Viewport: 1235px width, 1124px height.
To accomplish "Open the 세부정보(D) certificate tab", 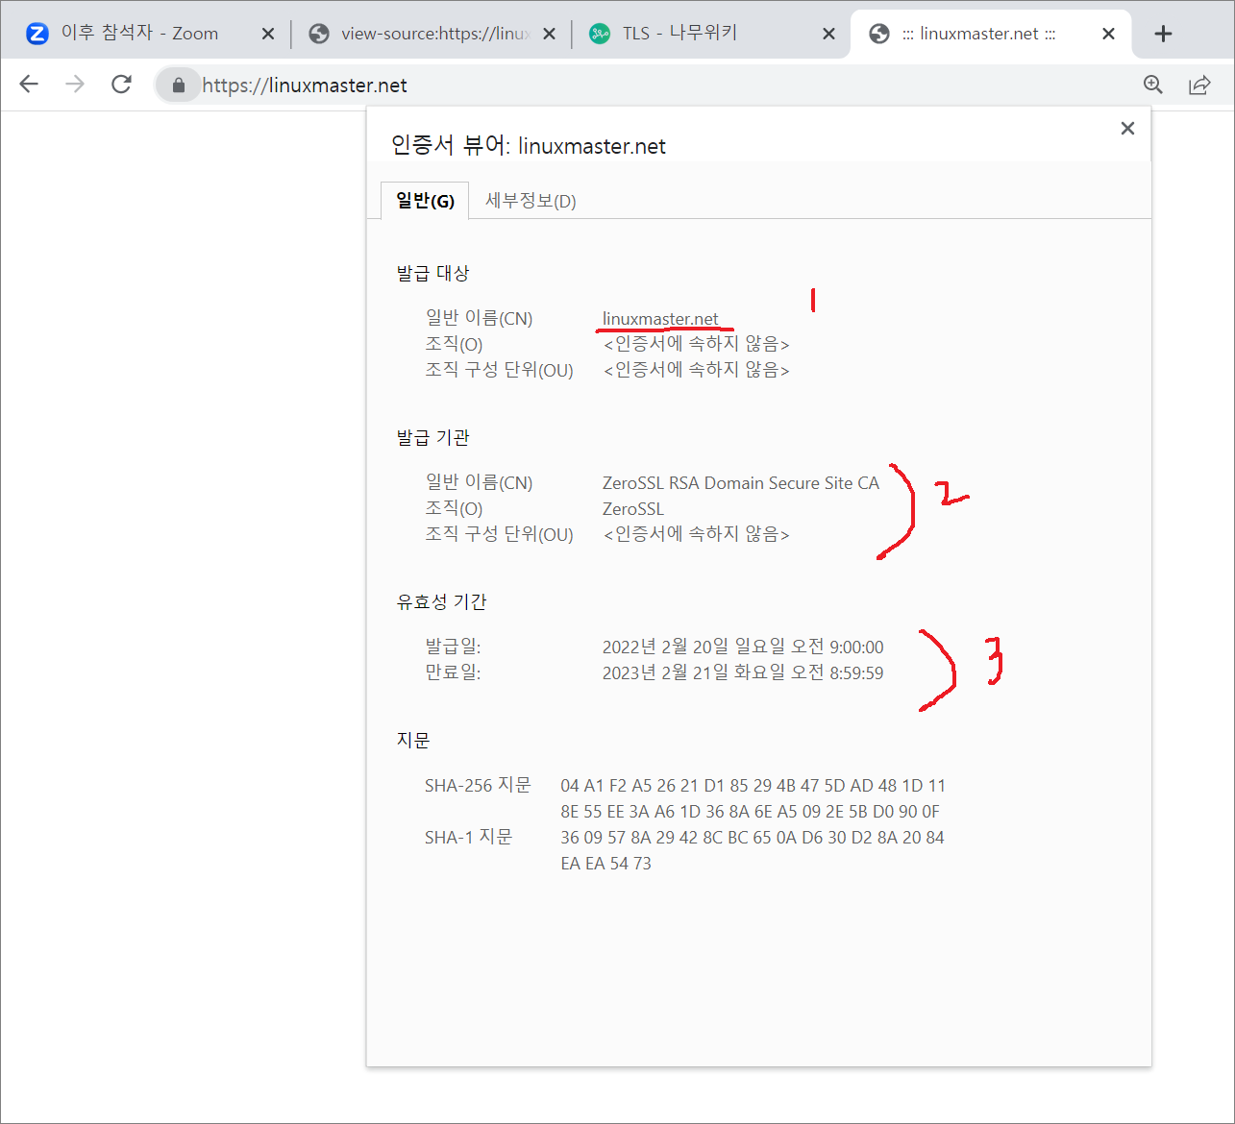I will coord(531,201).
